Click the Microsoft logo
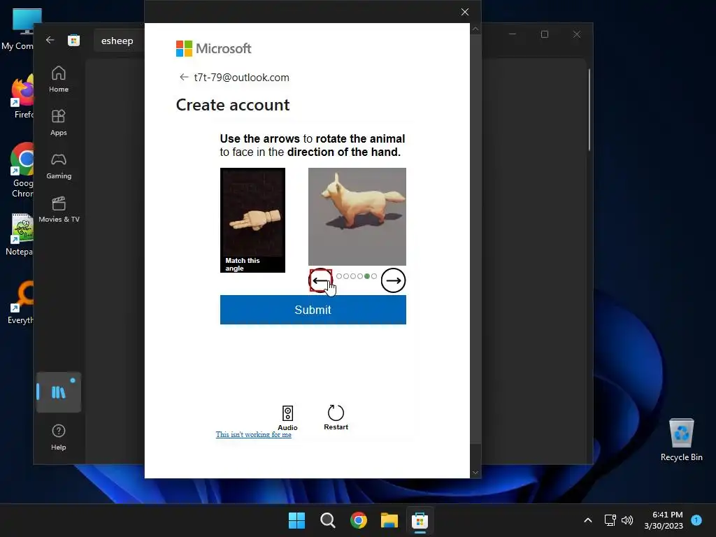The height and width of the screenshot is (537, 716). click(213, 48)
